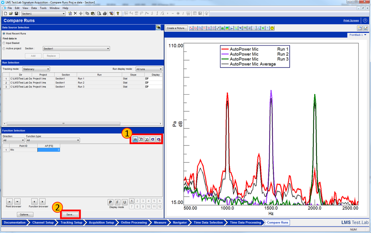Click the Replace button
371x233 pixels.
pos(51,56)
